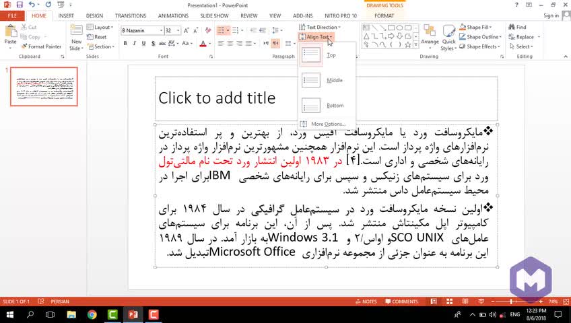Open font size dropdown showing 32

point(178,30)
